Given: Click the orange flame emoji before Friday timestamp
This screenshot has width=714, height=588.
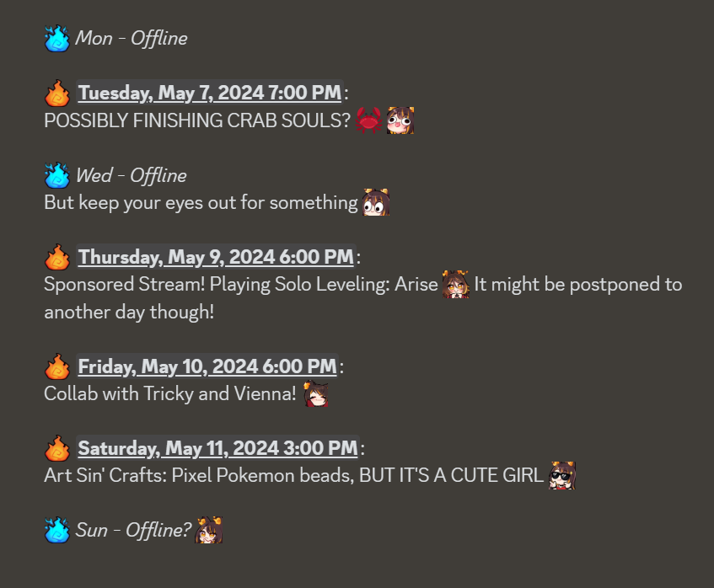Looking at the screenshot, I should point(57,366).
